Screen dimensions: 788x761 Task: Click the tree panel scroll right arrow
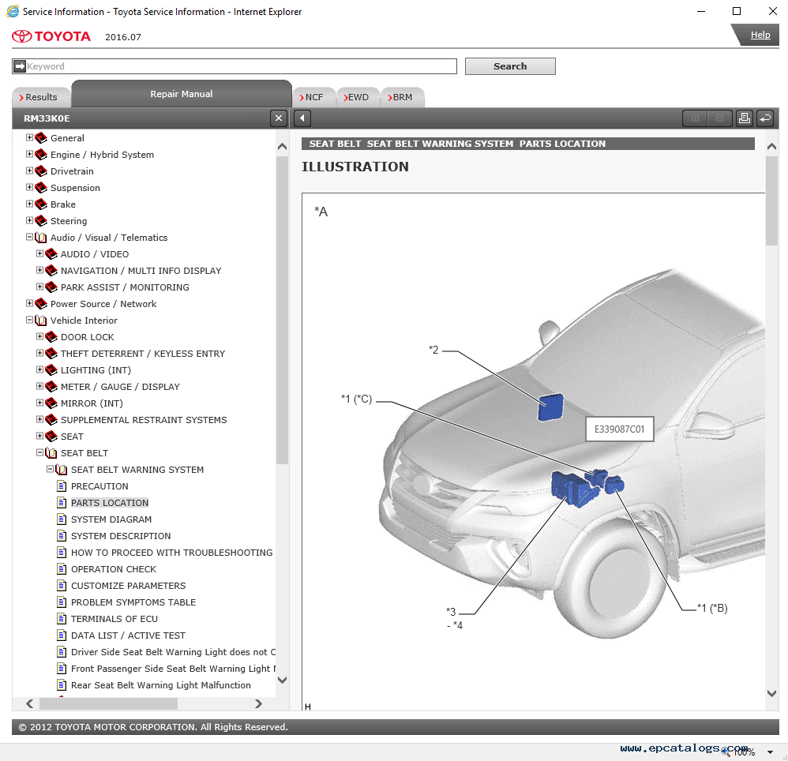point(258,703)
